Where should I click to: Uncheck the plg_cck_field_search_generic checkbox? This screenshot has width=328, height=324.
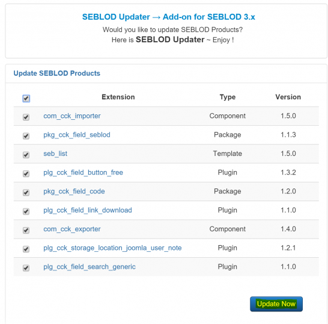(26, 268)
